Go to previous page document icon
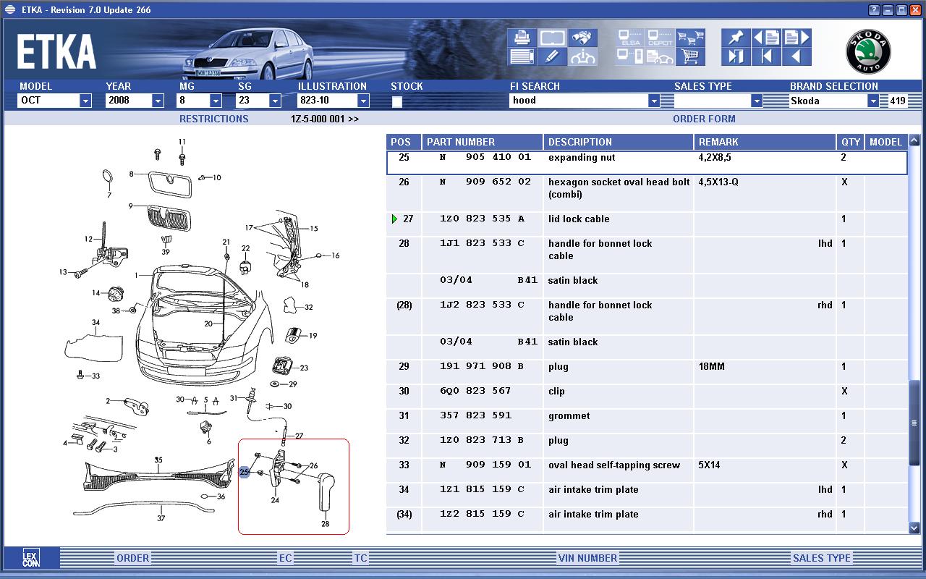Screen dimensions: 926x579 pos(766,38)
